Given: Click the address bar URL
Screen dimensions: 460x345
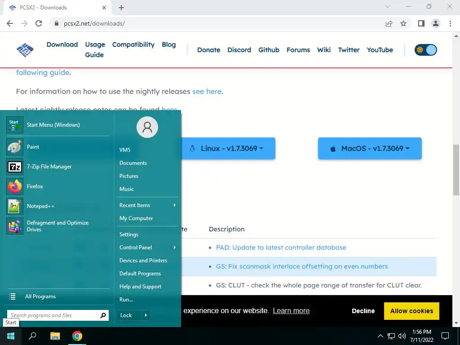Looking at the screenshot, I should click(94, 23).
